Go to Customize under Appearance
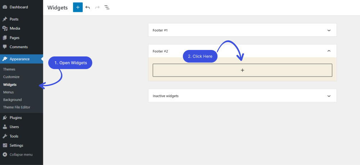Viewport: 360px width, 165px height. 11,77
